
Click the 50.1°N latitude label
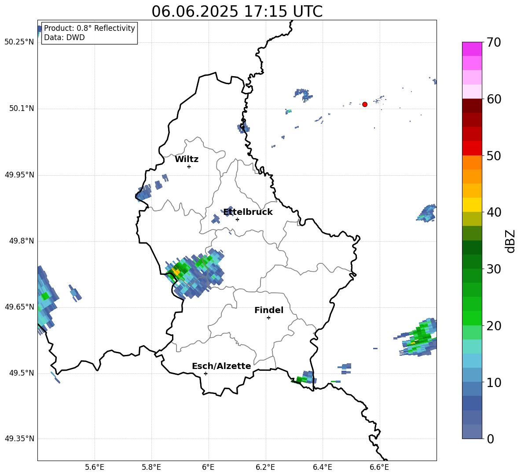(x=22, y=108)
